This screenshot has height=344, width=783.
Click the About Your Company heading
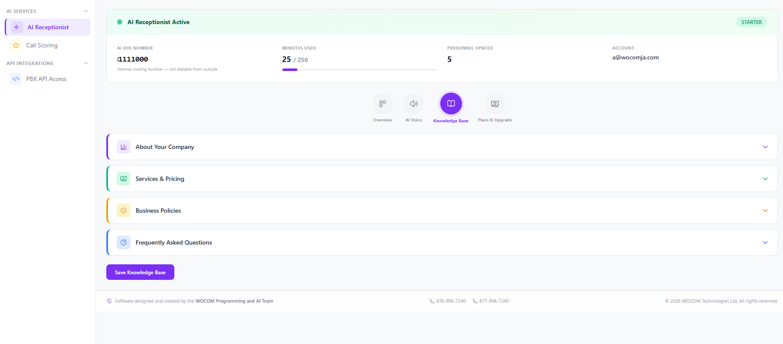click(165, 147)
